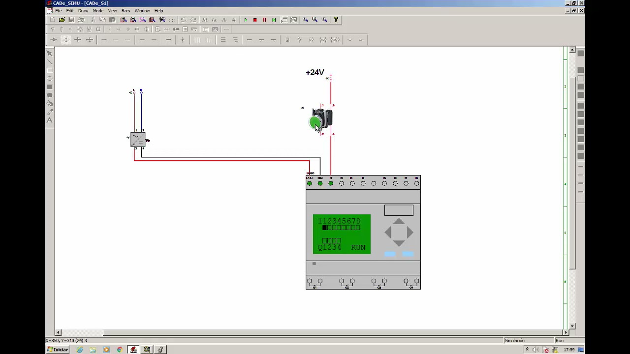The width and height of the screenshot is (630, 354).
Task: Click the horizontal scrollbar left arrow
Action: click(58, 332)
